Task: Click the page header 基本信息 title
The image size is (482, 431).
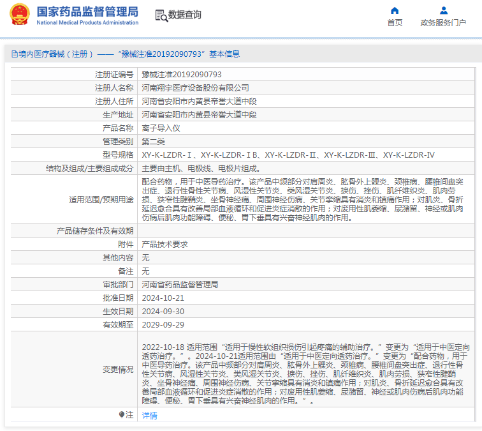Action: click(x=224, y=54)
